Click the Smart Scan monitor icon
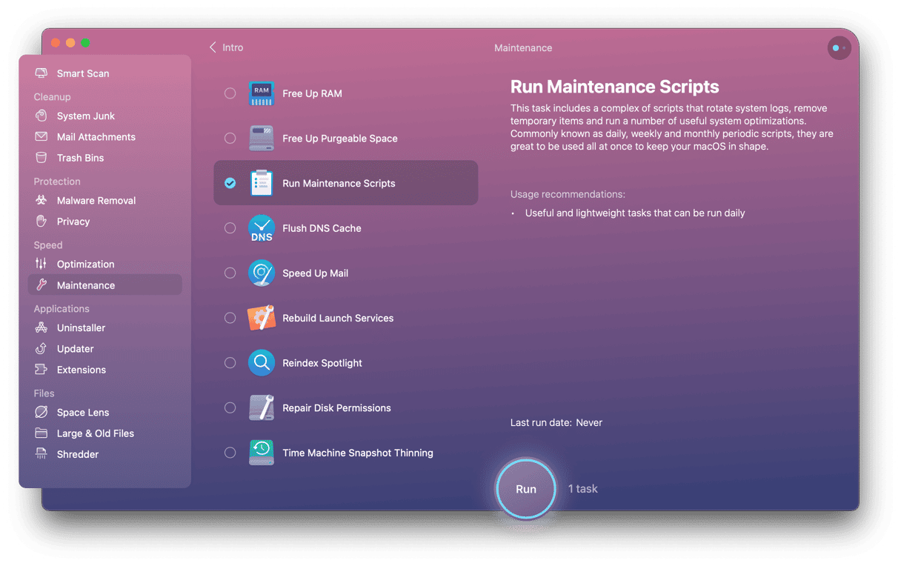This screenshot has height=566, width=901. [41, 73]
